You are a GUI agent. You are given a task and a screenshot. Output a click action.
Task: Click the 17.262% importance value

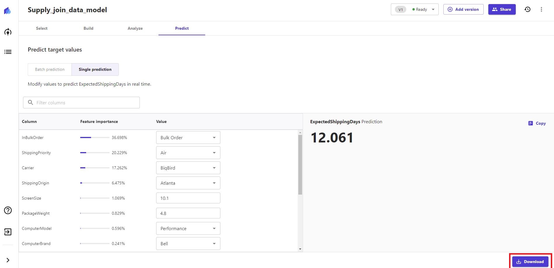click(119, 168)
